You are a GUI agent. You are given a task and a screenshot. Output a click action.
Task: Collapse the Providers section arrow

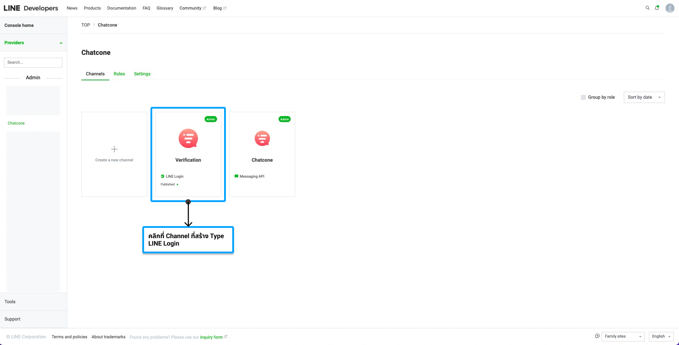(x=61, y=43)
